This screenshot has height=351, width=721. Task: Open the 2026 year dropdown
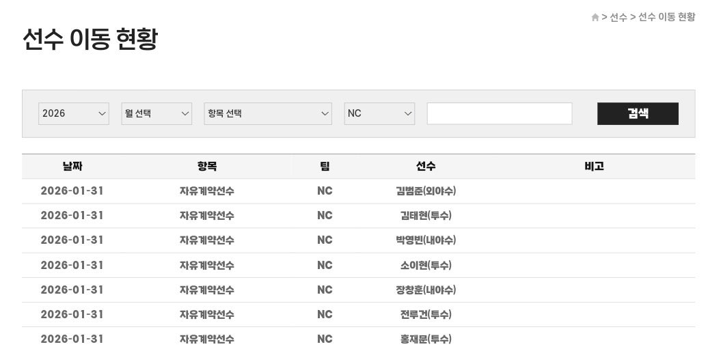pos(73,113)
